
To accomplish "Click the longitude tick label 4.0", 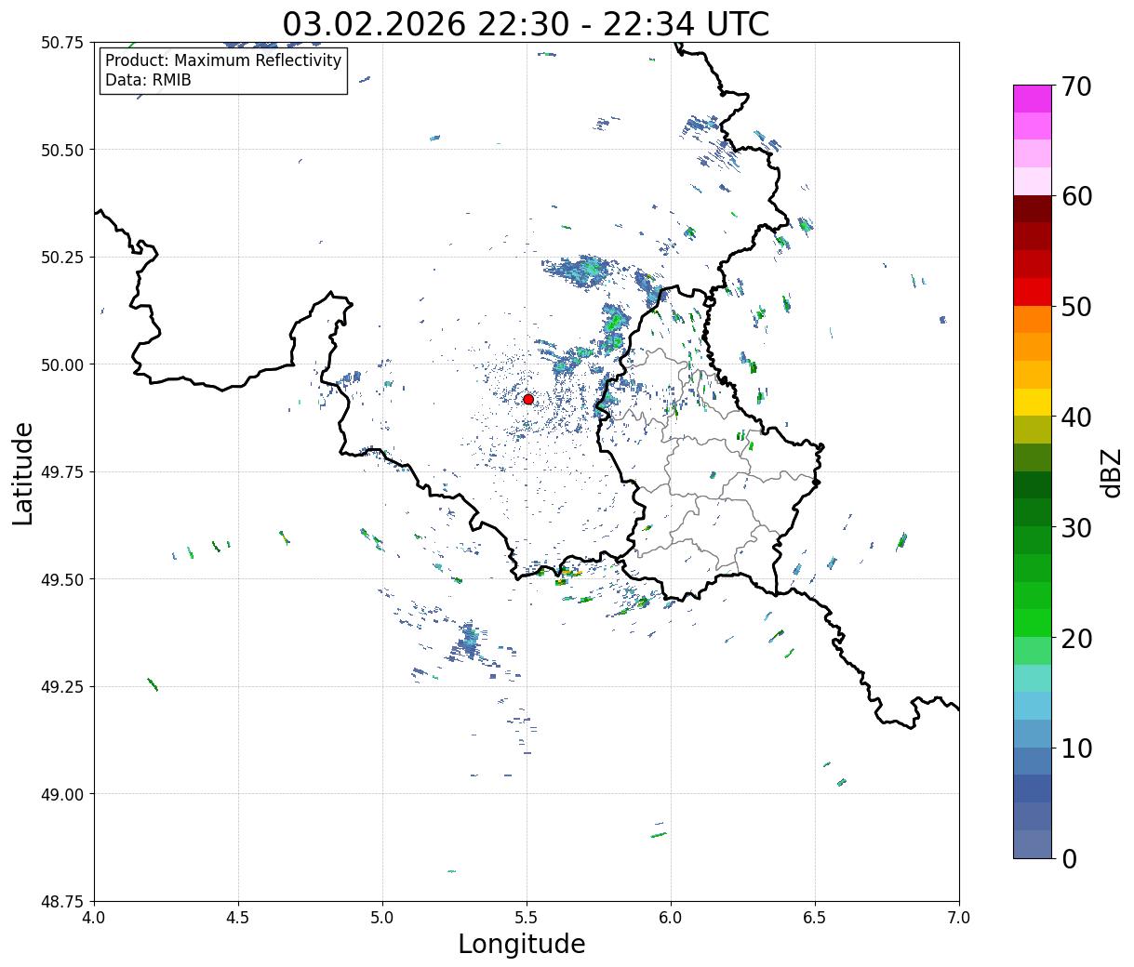I will [94, 918].
